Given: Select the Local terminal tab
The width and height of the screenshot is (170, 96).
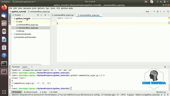Looking at the screenshot, I should (x=24, y=67).
